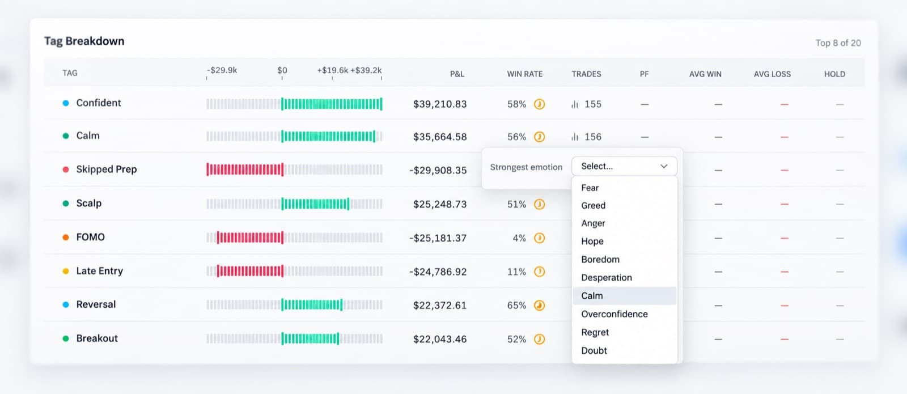This screenshot has height=394, width=907.
Task: Select Regret in the emotion dropdown
Action: [x=624, y=332]
